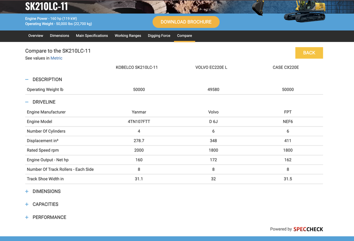Open the Working Ranges tab

coord(128,36)
